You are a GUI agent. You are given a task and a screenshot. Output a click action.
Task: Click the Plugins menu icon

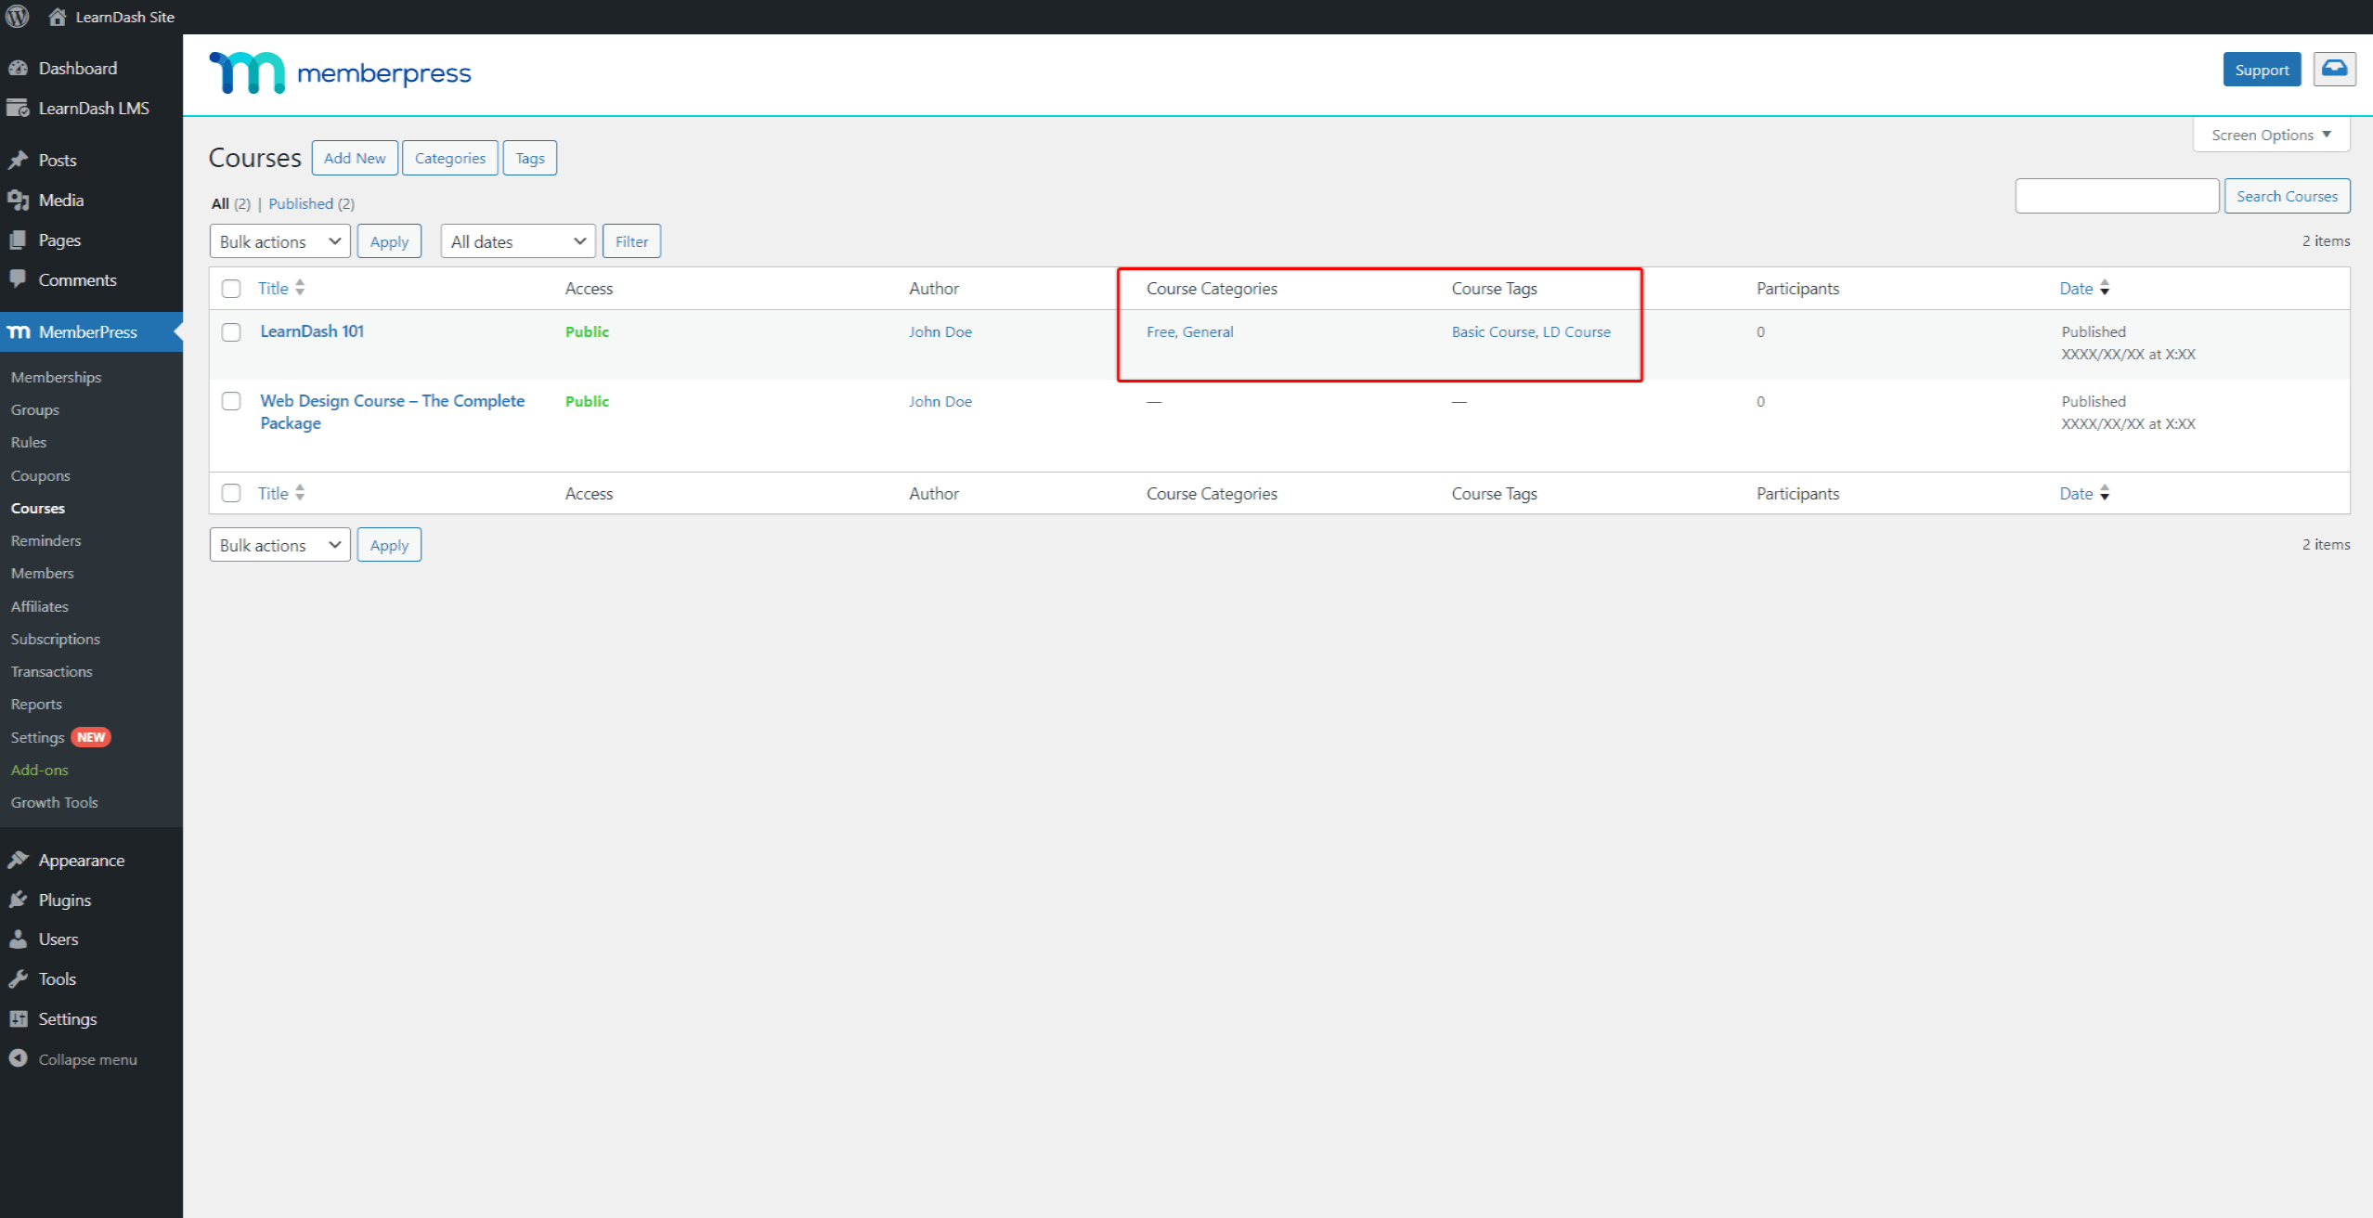20,898
